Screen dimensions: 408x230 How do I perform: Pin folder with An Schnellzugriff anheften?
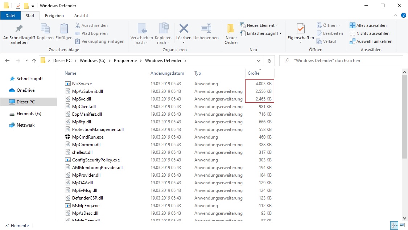click(x=19, y=34)
